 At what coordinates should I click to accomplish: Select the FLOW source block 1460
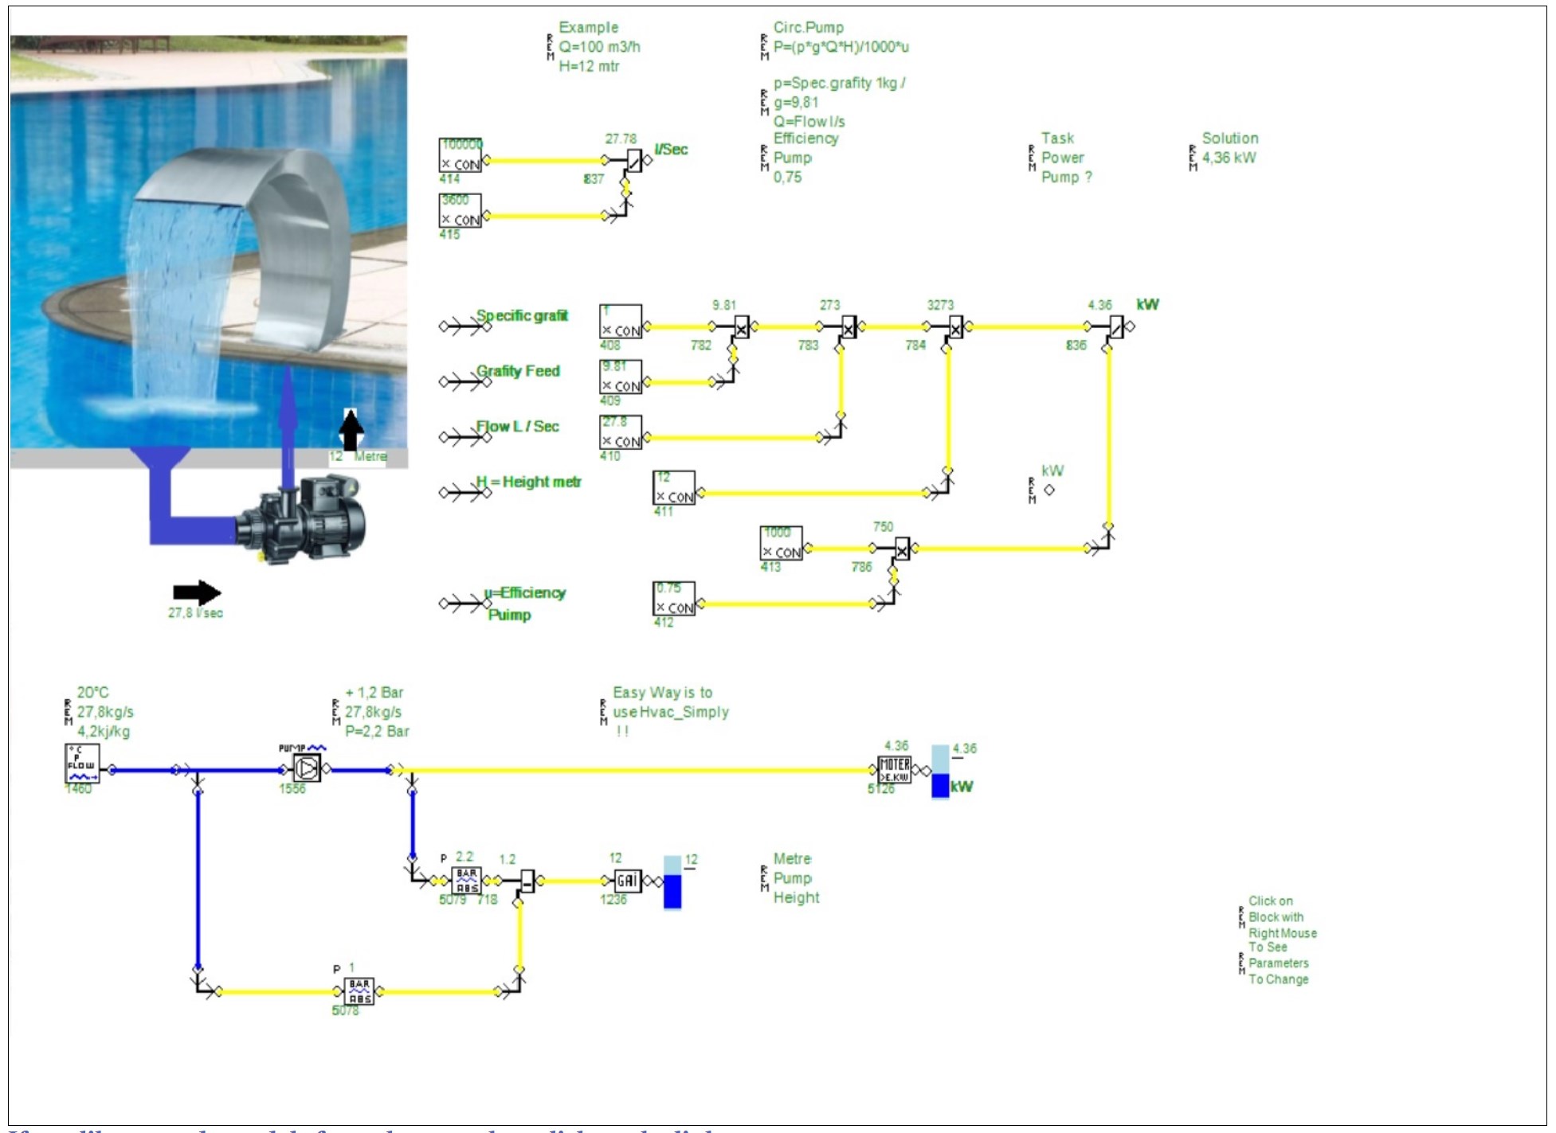pyautogui.click(x=81, y=764)
